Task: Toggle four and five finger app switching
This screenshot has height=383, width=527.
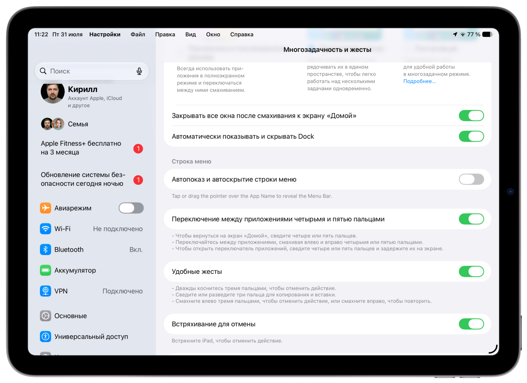Action: [x=471, y=219]
